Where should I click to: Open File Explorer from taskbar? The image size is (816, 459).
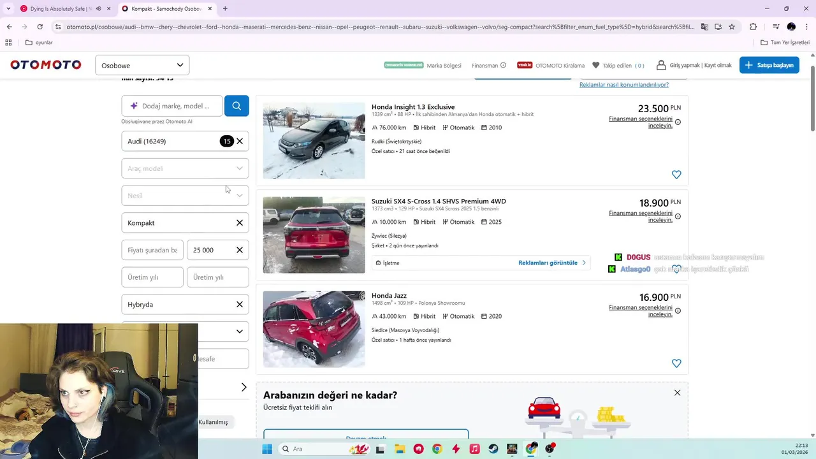[x=400, y=449]
